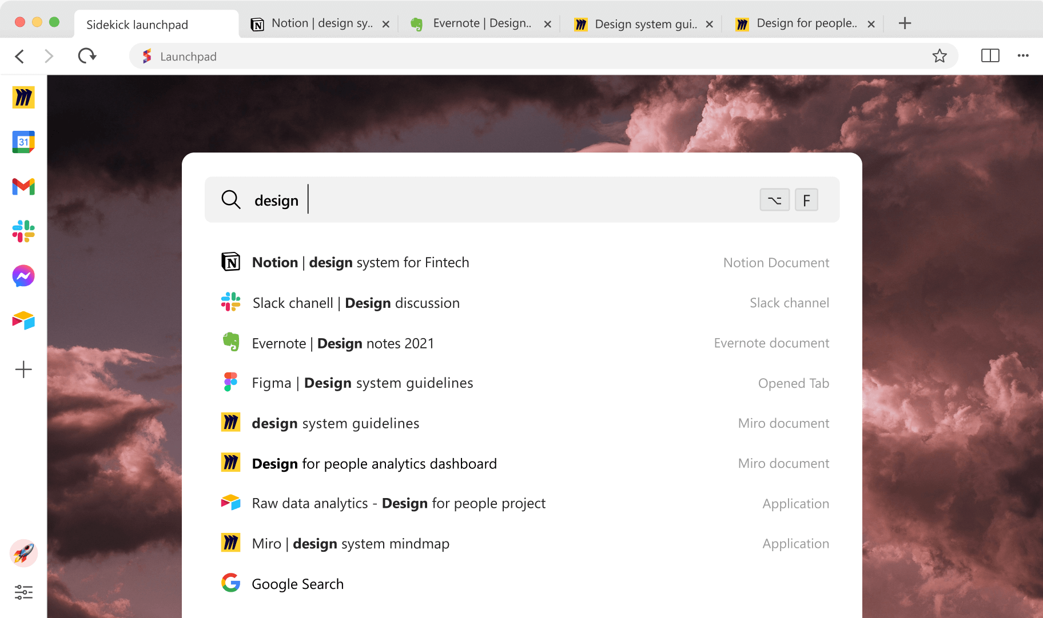Click the Launchpad address bar
Screen dimensions: 1043x618
click(x=543, y=56)
